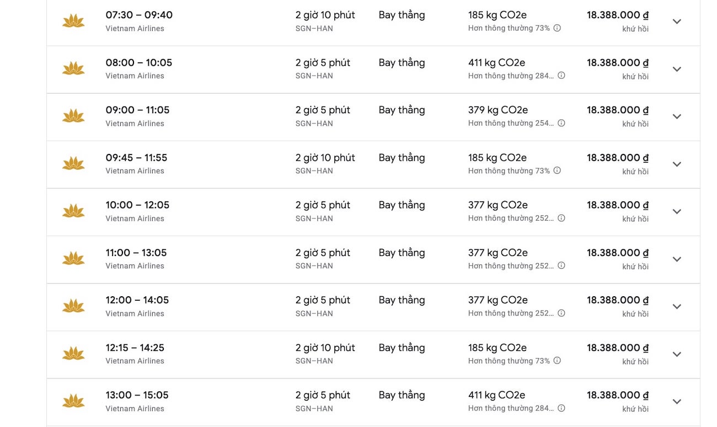Click the 379 kg CO2e emissions label
Screen dimensions: 717x427
(496, 110)
